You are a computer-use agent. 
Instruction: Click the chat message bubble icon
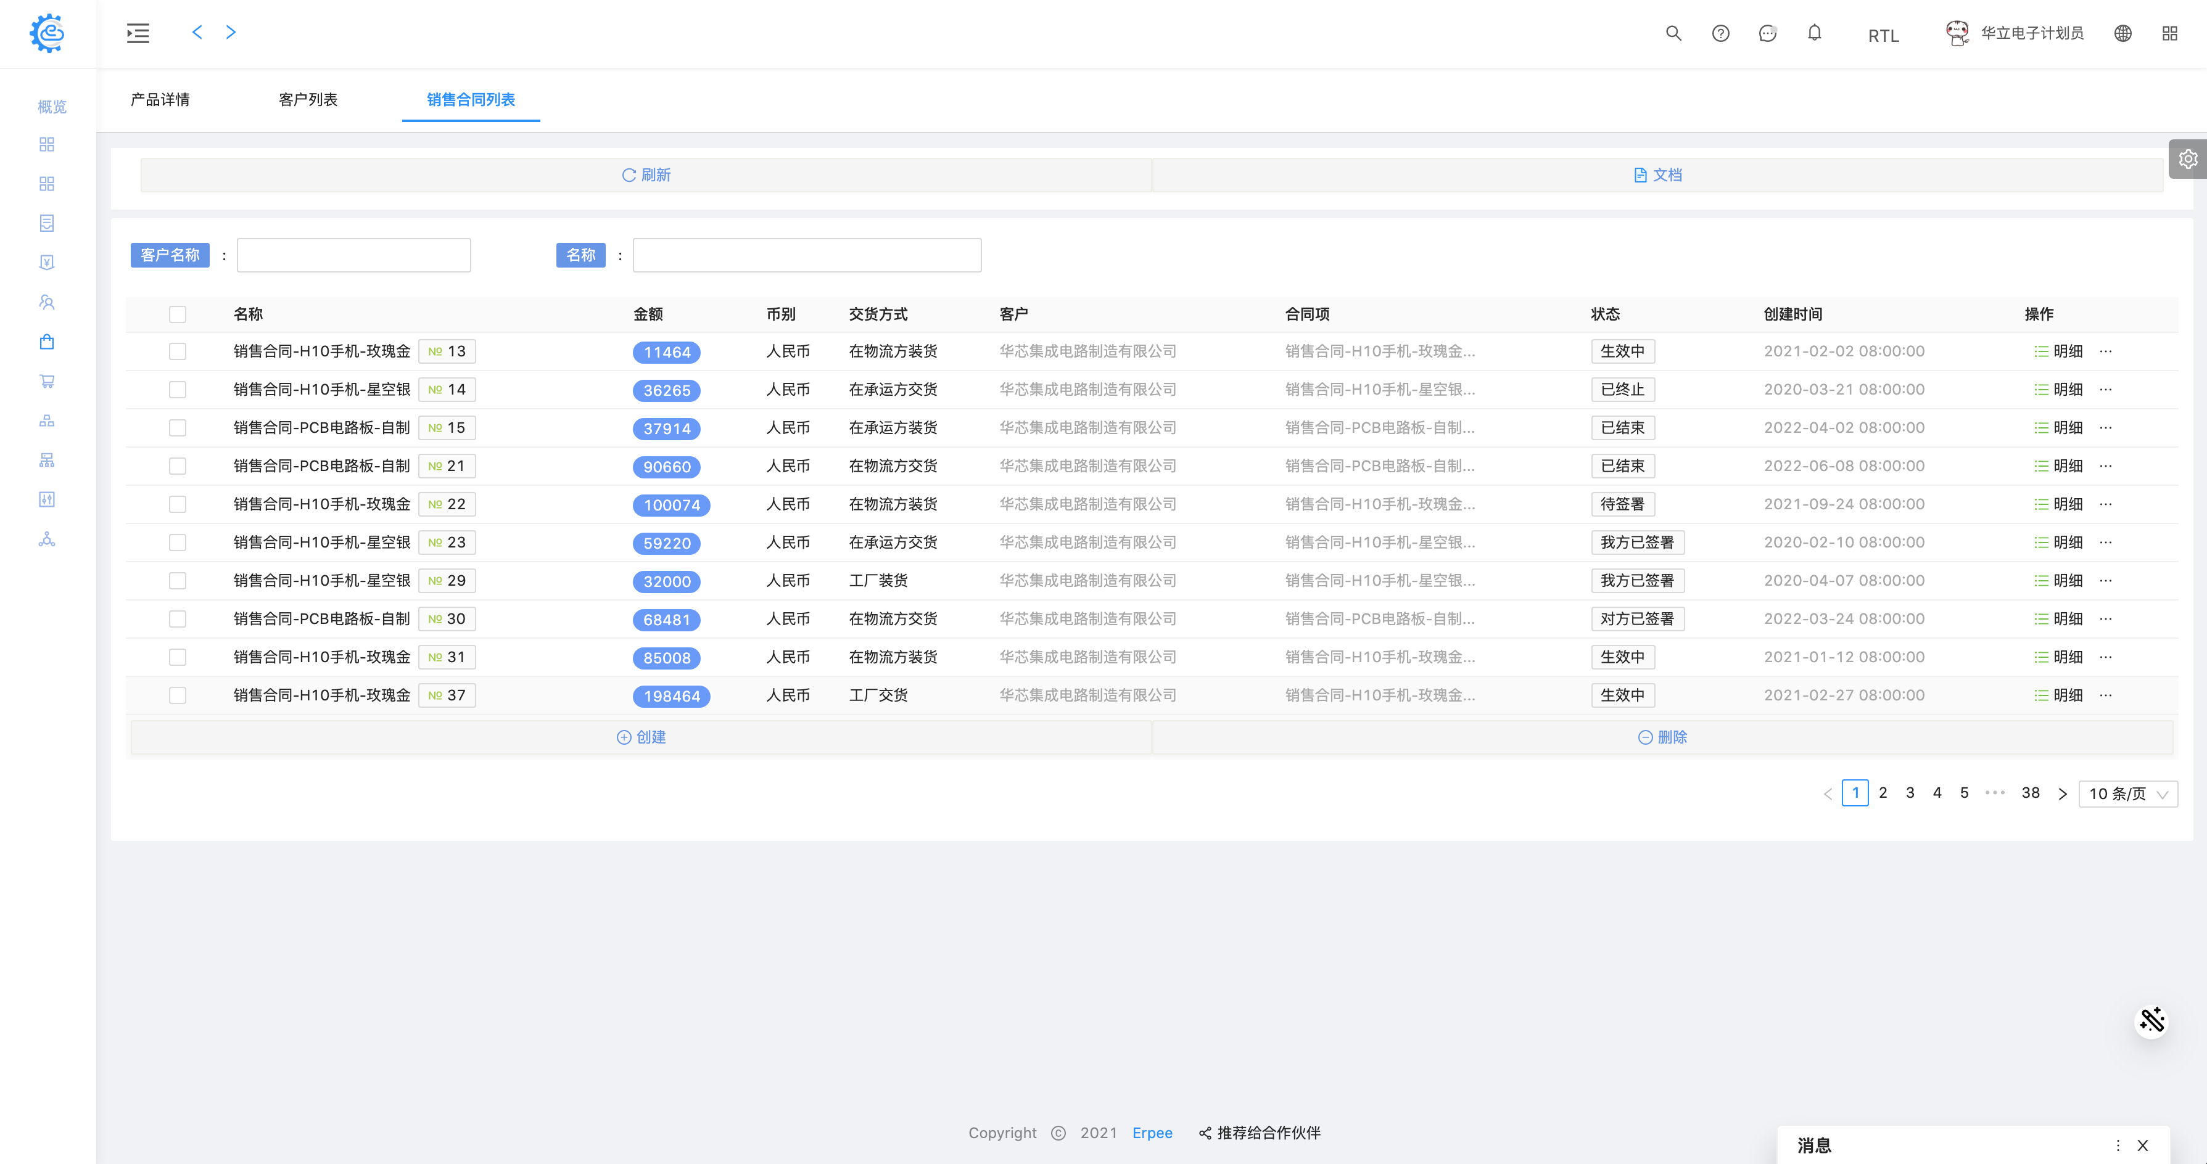click(x=1767, y=33)
